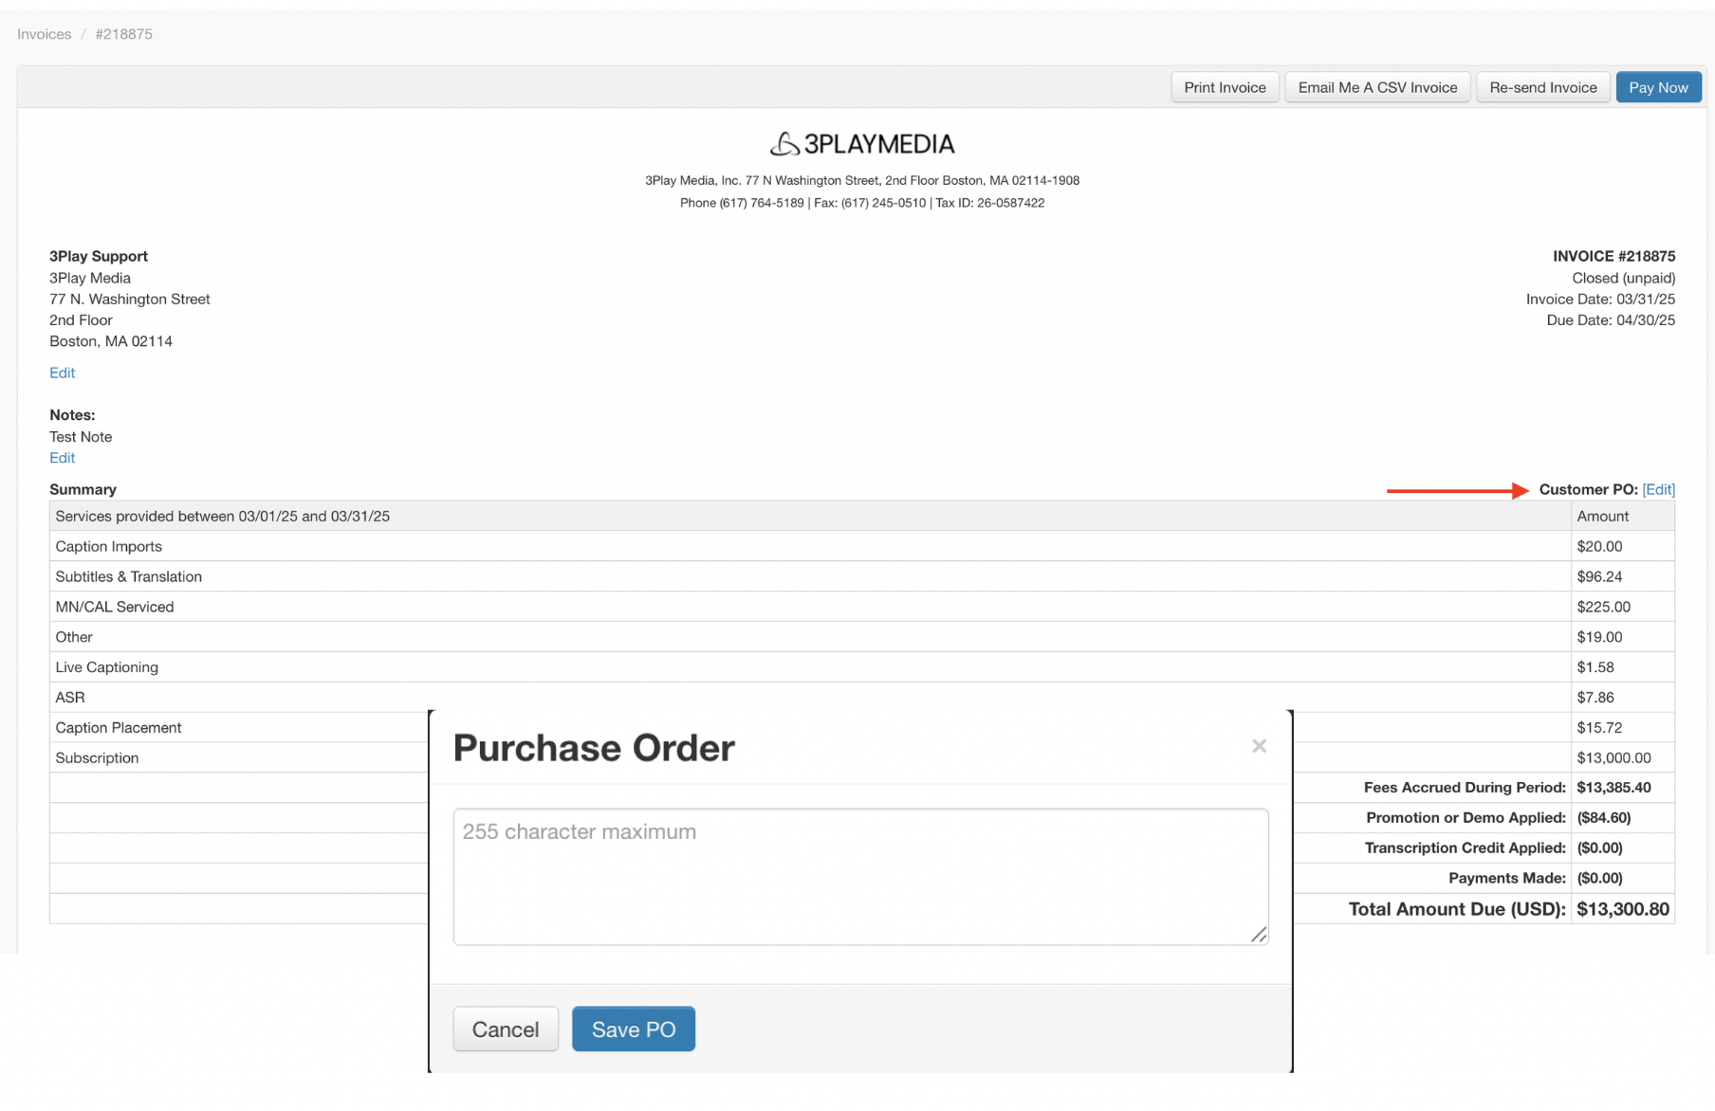
Task: Click the Caption Placement row label
Action: pos(119,728)
